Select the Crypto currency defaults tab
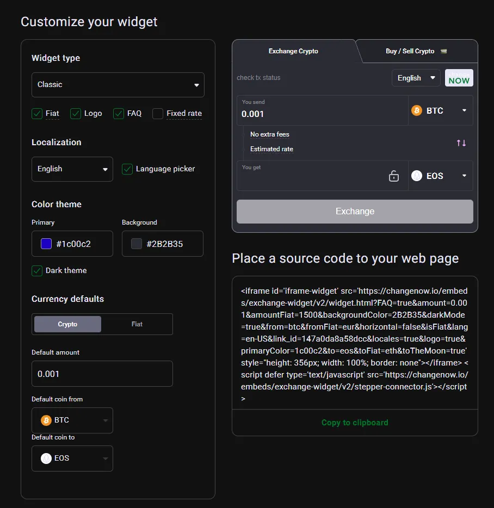Viewport: 494px width, 508px height. [67, 324]
